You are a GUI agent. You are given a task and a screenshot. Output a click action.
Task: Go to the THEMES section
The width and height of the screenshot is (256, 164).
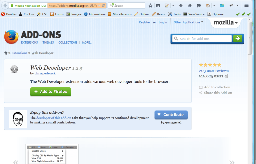[48, 42]
